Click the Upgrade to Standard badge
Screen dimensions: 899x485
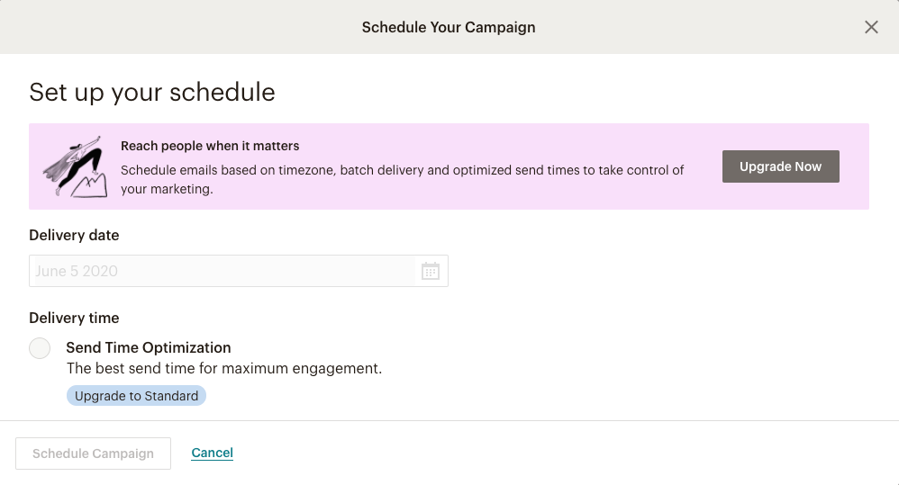[x=136, y=396]
